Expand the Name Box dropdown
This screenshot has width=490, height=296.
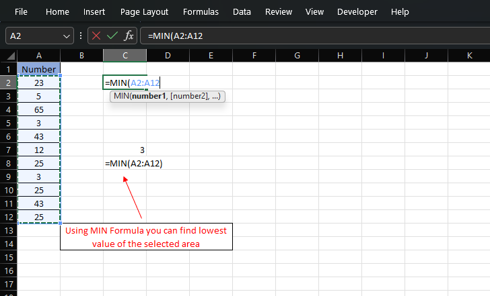67,36
